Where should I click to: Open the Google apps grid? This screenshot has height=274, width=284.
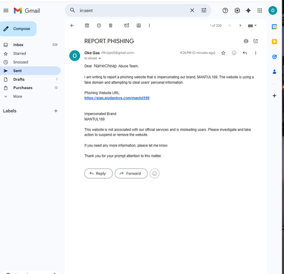click(260, 11)
